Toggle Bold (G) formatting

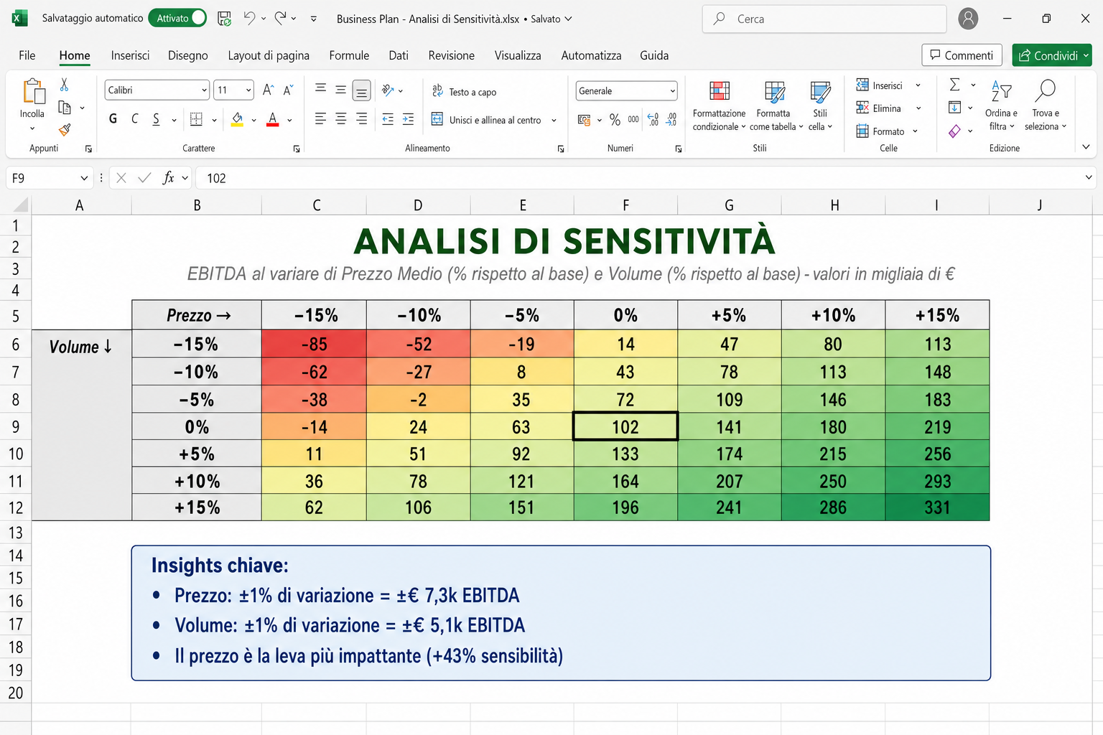tap(113, 119)
